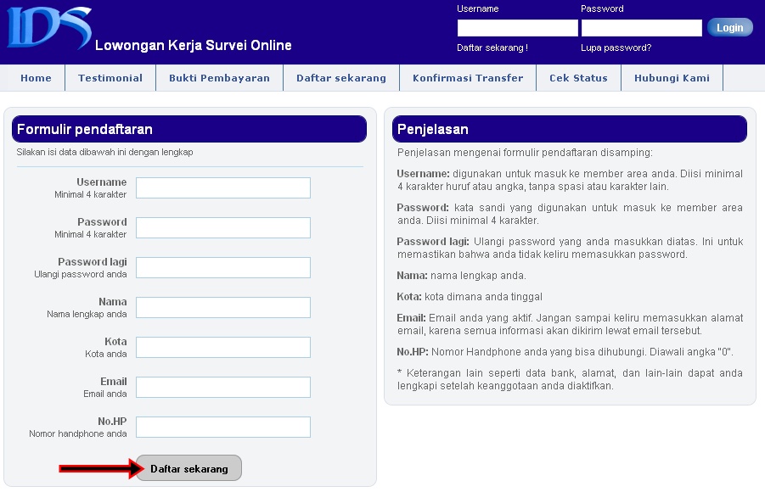Click the No.HP input field
765x492 pixels.
coord(223,428)
